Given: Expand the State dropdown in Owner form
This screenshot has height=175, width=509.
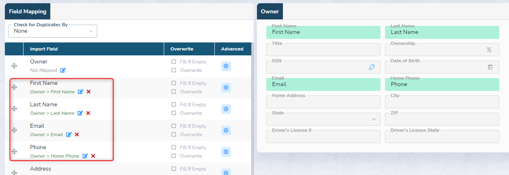Looking at the screenshot, I should click(323, 119).
